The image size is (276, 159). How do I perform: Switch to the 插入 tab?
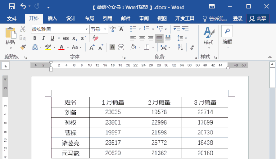point(52,19)
